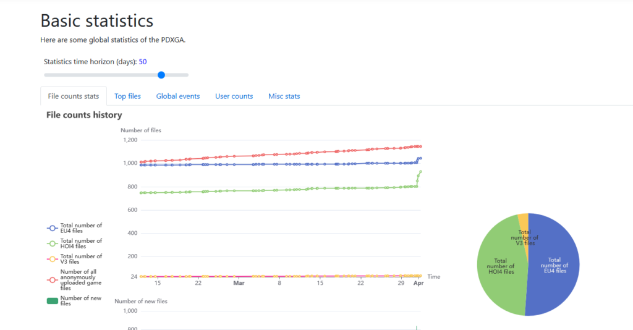
Task: Toggle the V3 files legend marker
Action: click(x=52, y=259)
